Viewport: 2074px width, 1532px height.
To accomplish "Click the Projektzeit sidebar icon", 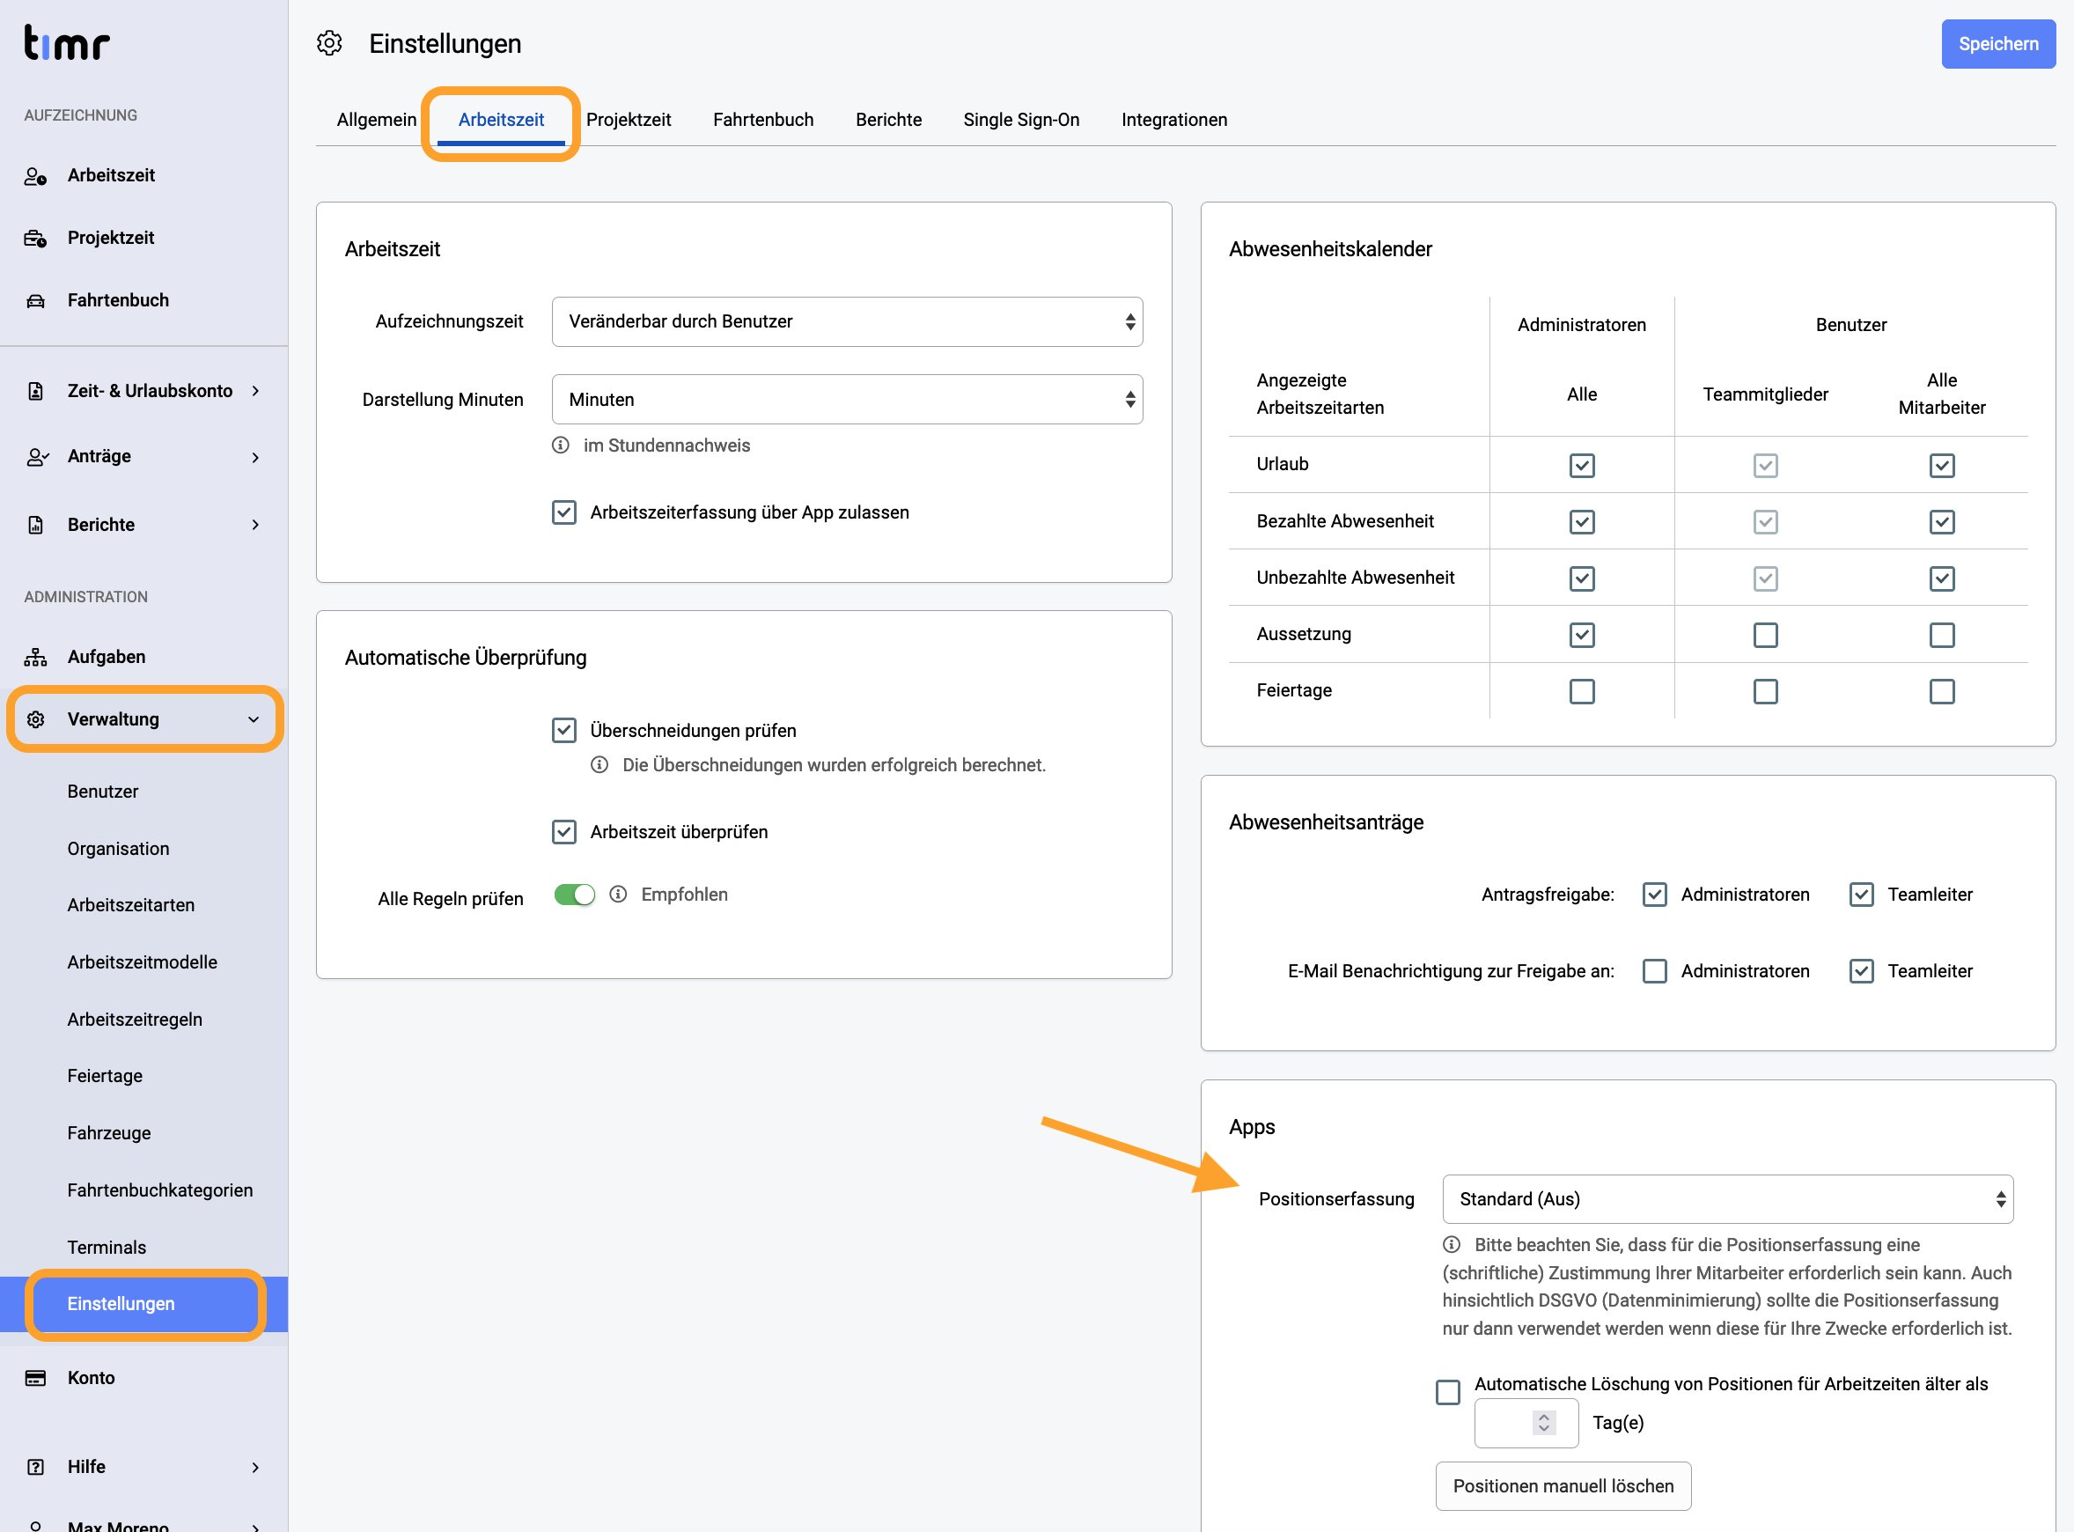I will (x=35, y=239).
